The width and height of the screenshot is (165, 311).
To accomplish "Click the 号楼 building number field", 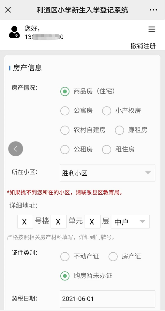I will (x=25, y=222).
